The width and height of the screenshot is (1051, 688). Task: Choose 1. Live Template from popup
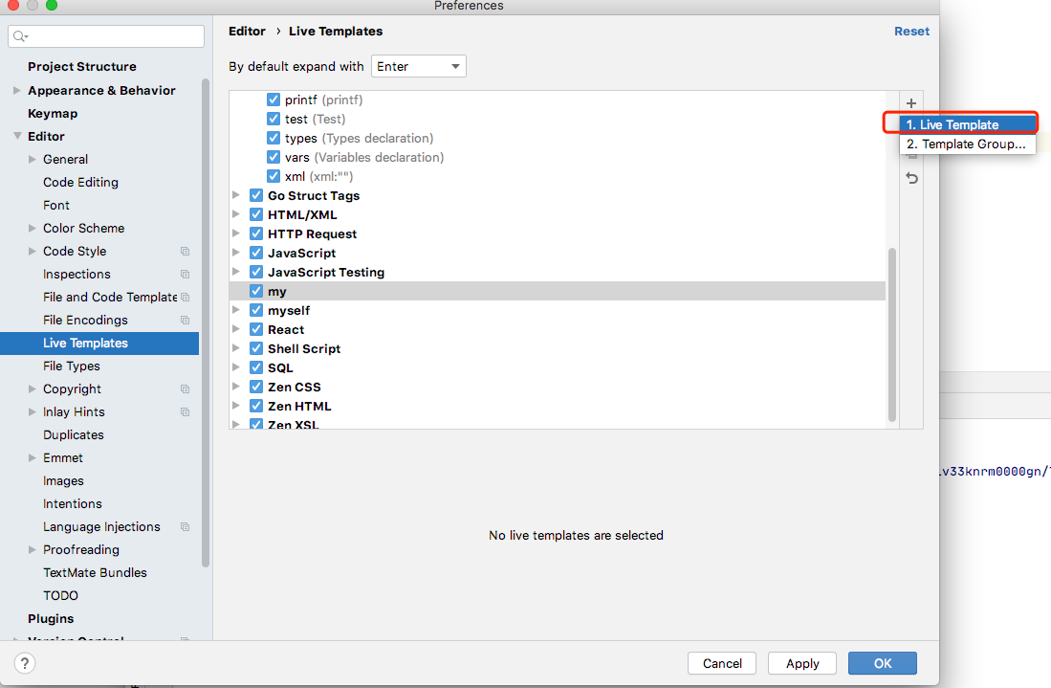coord(967,124)
